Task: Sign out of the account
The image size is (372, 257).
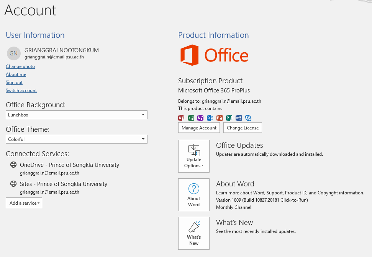Action: click(x=14, y=82)
